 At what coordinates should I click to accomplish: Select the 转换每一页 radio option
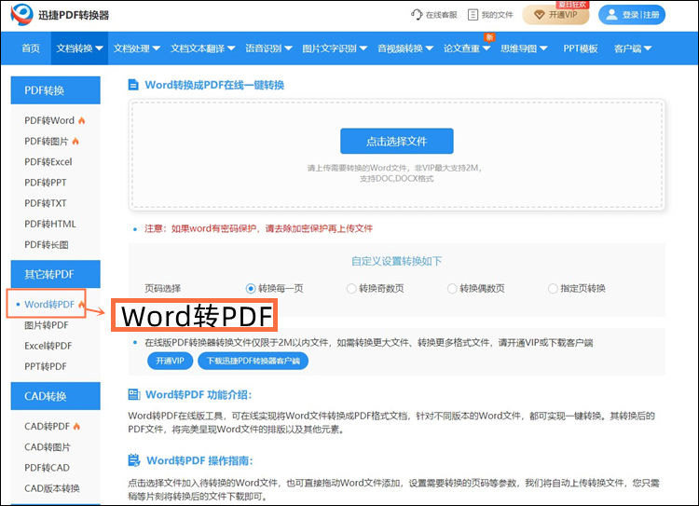click(251, 289)
